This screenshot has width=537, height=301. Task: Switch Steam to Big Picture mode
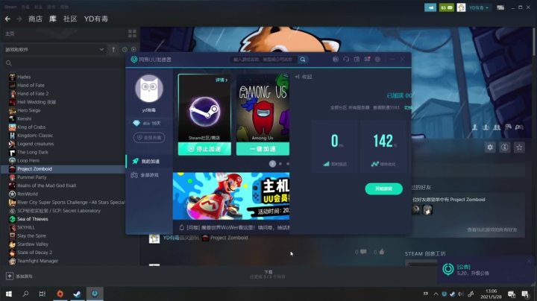(x=500, y=7)
